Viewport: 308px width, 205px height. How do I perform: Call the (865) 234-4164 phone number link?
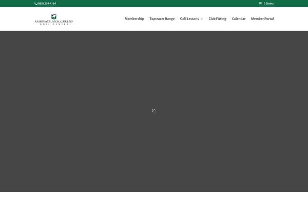point(47,4)
